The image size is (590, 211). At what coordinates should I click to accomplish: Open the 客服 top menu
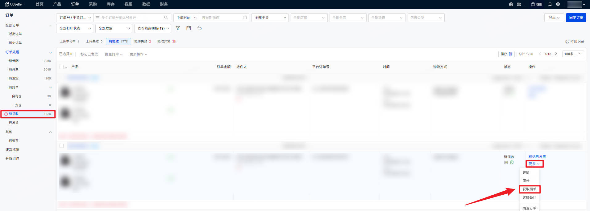pos(128,4)
